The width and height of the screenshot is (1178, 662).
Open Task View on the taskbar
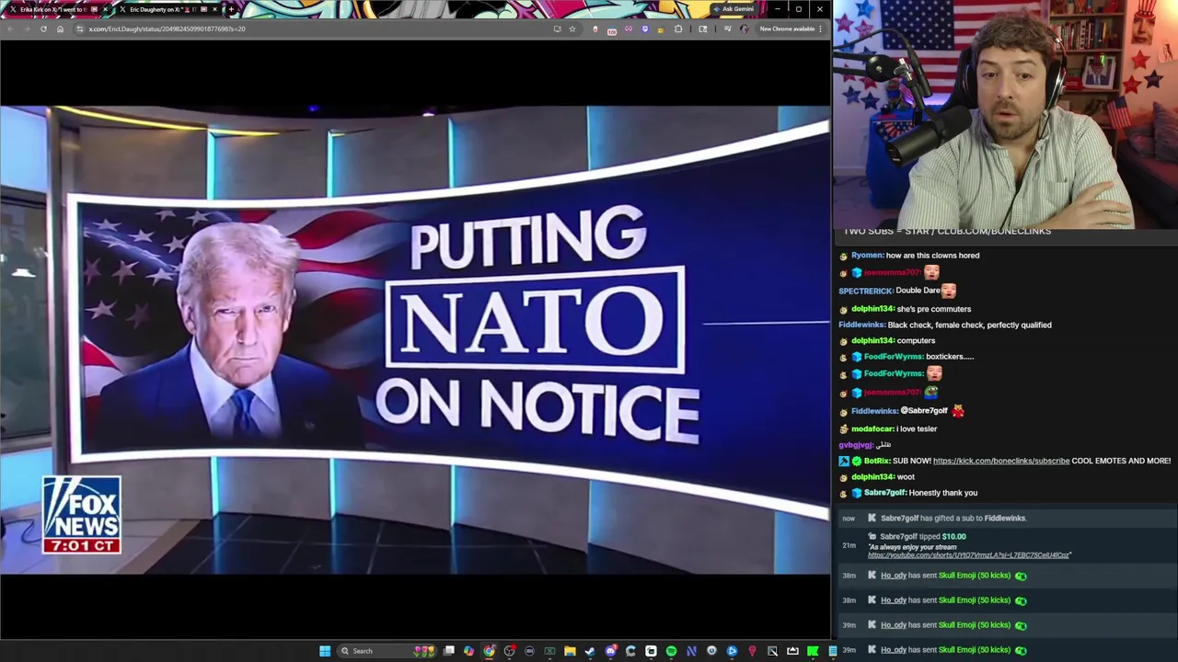tap(448, 651)
